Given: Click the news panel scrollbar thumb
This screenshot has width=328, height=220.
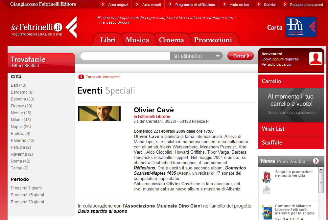Looking at the screenshot, I should 321,183.
